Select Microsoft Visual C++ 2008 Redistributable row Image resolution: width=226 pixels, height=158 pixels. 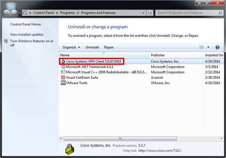141,72
